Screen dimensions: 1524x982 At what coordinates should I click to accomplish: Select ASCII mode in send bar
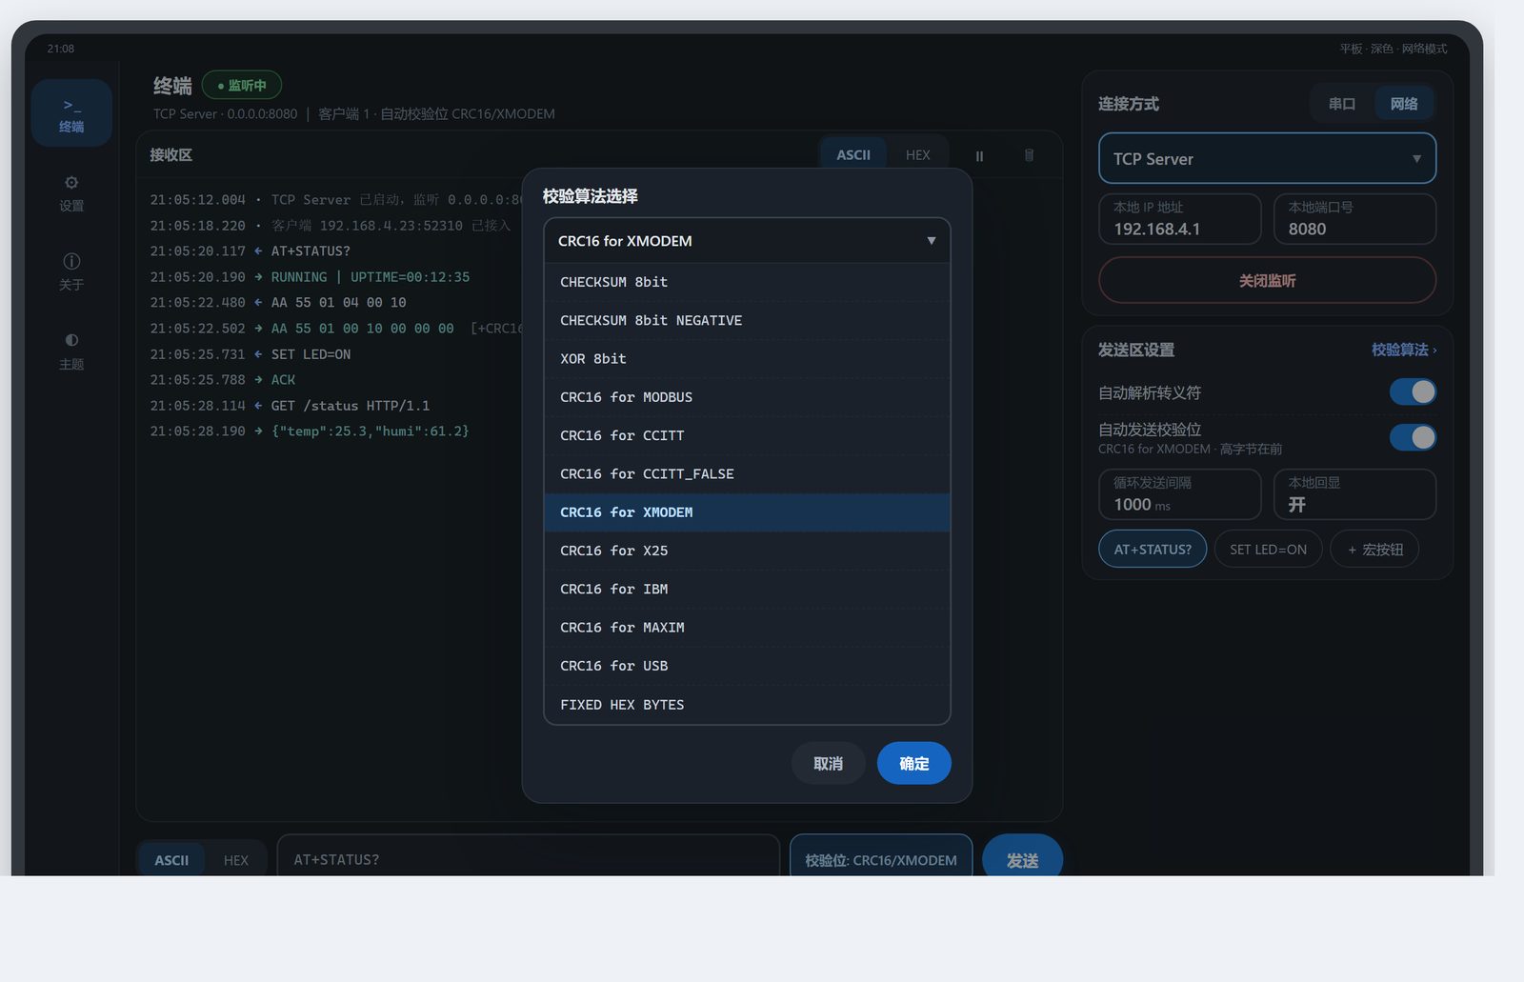point(171,860)
